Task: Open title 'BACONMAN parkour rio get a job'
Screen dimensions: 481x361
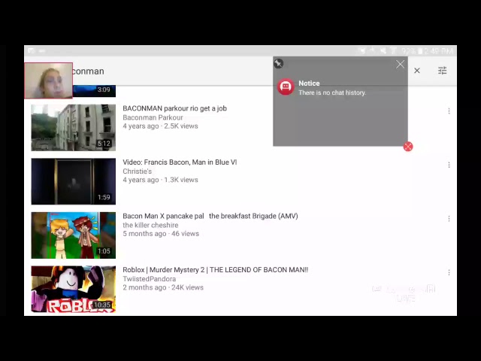Action: [x=174, y=108]
